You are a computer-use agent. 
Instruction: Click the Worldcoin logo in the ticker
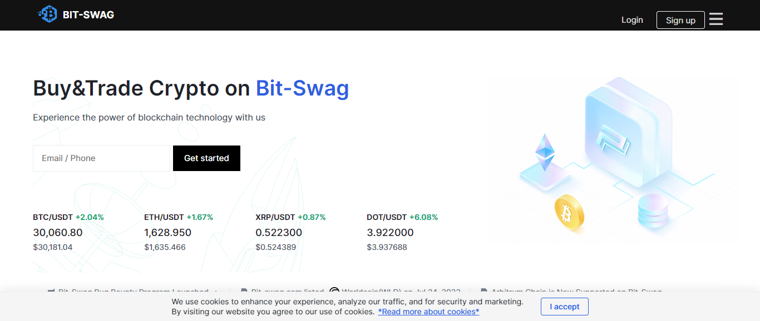(x=334, y=291)
